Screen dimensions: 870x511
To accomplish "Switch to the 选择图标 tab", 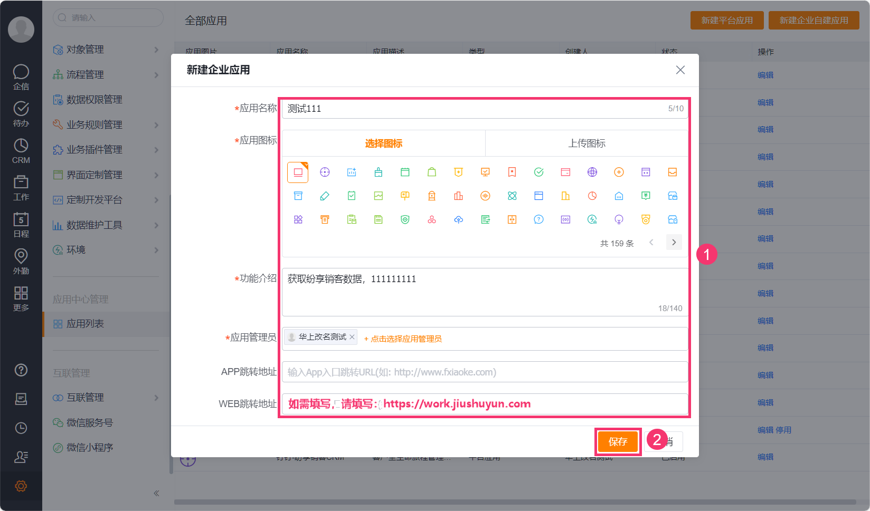I will tap(384, 143).
